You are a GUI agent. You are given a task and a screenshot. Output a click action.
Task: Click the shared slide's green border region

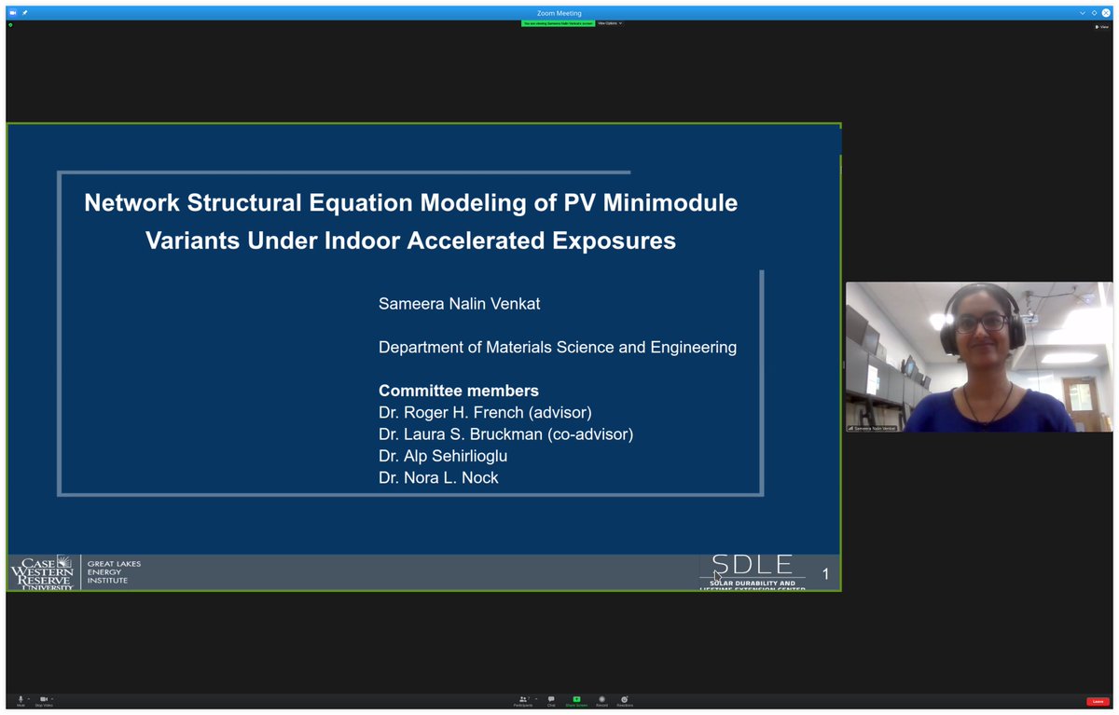click(x=424, y=122)
